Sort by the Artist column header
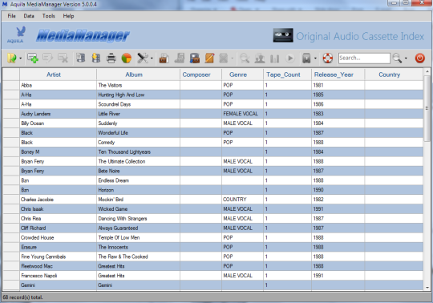 [x=58, y=75]
